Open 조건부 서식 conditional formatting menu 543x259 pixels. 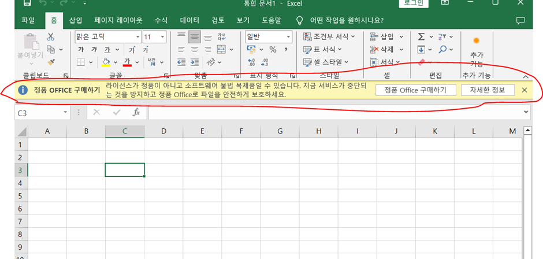pyautogui.click(x=329, y=36)
